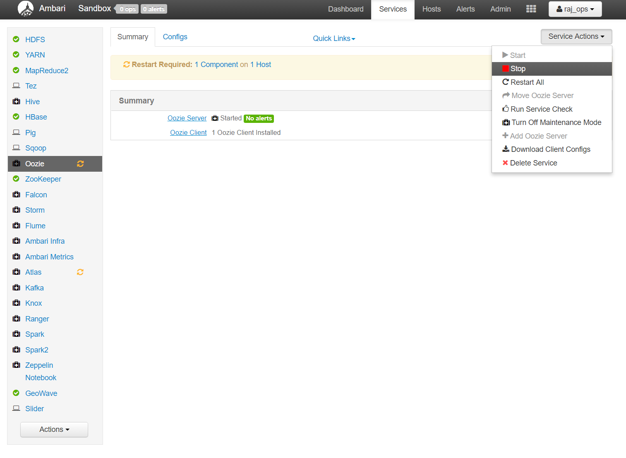Select Run Service Check menu entry
Image resolution: width=626 pixels, height=458 pixels.
coord(552,109)
